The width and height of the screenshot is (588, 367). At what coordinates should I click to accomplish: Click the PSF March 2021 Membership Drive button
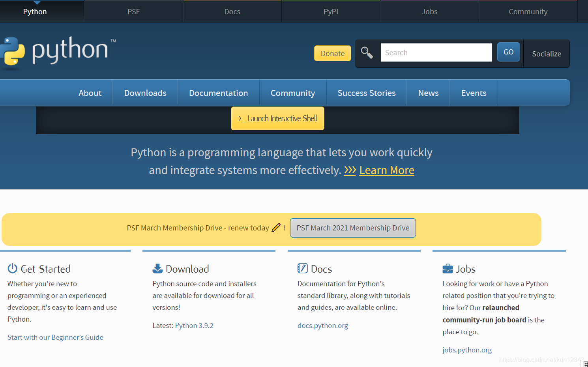pos(353,228)
